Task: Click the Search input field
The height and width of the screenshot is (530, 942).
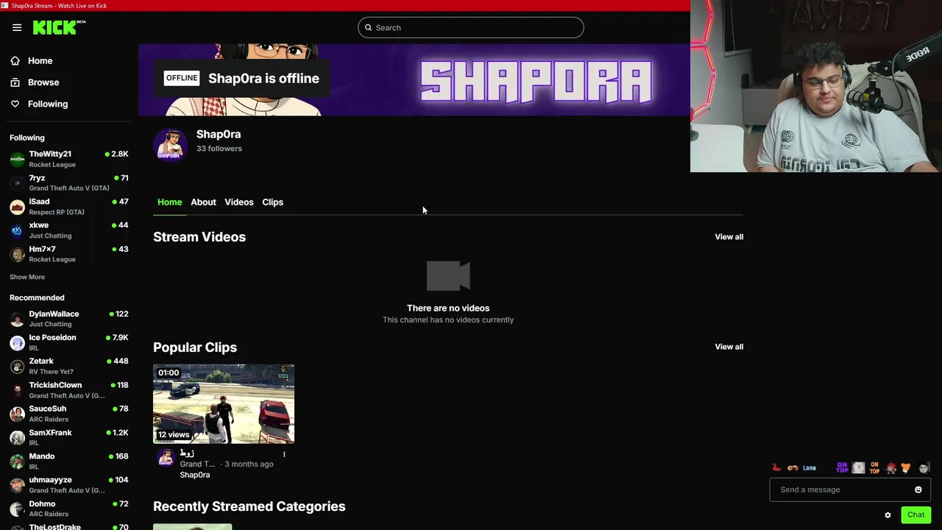Action: 471,28
